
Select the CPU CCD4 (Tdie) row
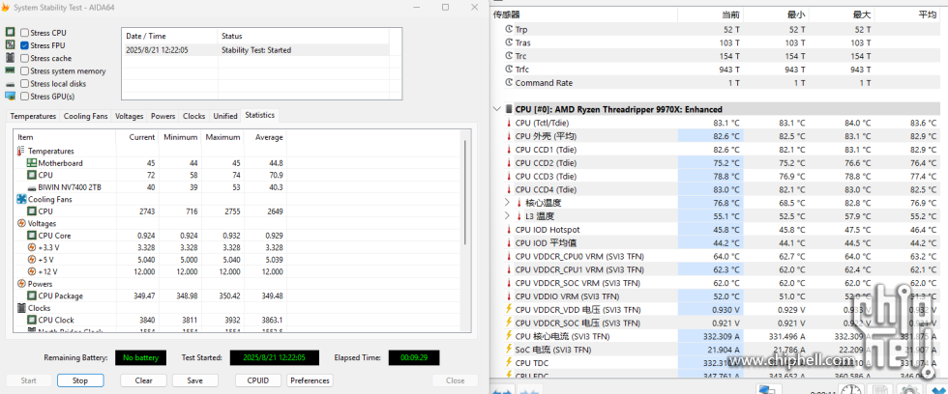pos(720,189)
